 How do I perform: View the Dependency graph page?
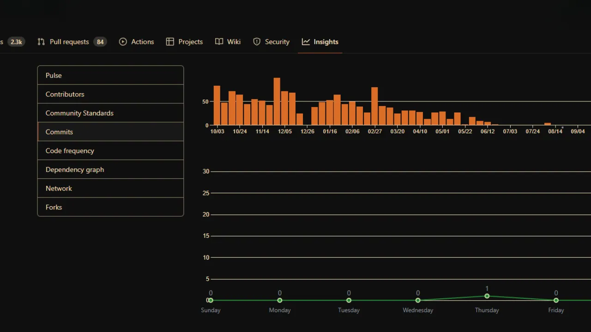point(110,170)
